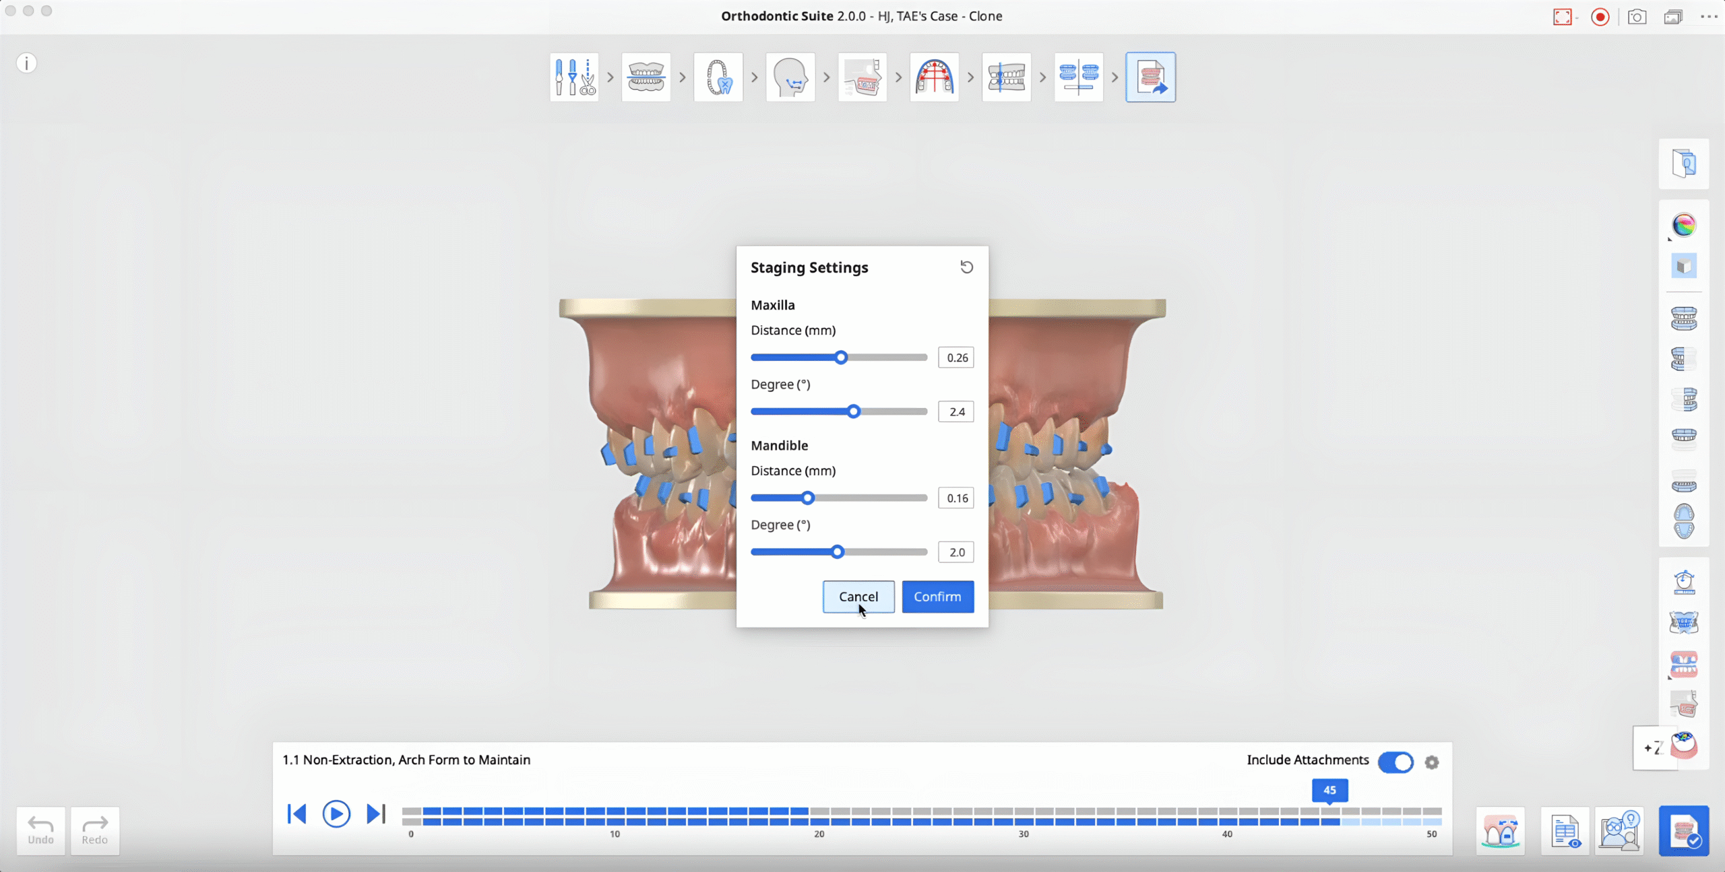Open the gingiva and teeth overlay tool
Screen dimensions: 1725x872
click(x=1684, y=664)
